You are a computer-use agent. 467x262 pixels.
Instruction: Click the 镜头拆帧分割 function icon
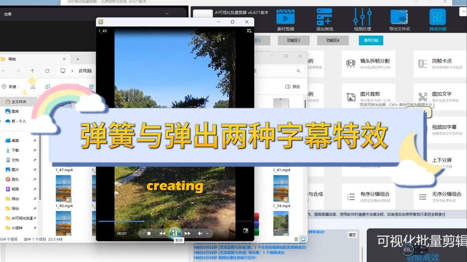click(x=351, y=63)
